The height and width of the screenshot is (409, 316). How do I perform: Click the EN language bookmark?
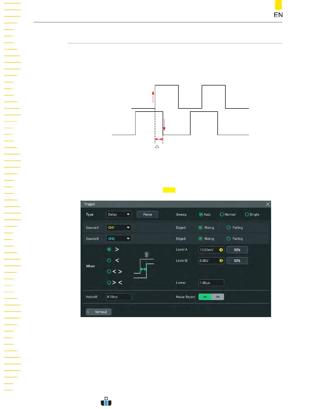[x=278, y=9]
